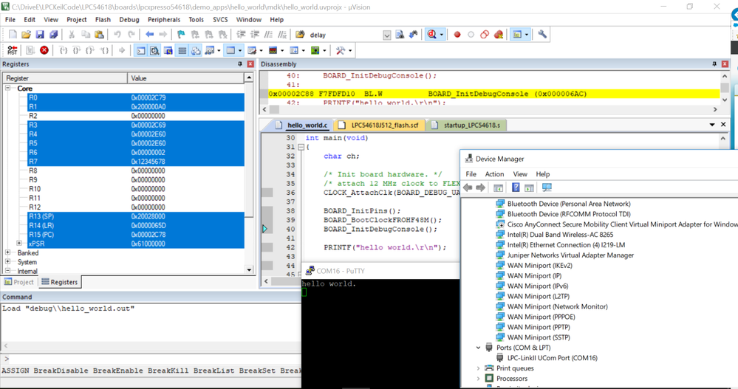Click the Open file folder icon
738x389 pixels.
[x=27, y=35]
